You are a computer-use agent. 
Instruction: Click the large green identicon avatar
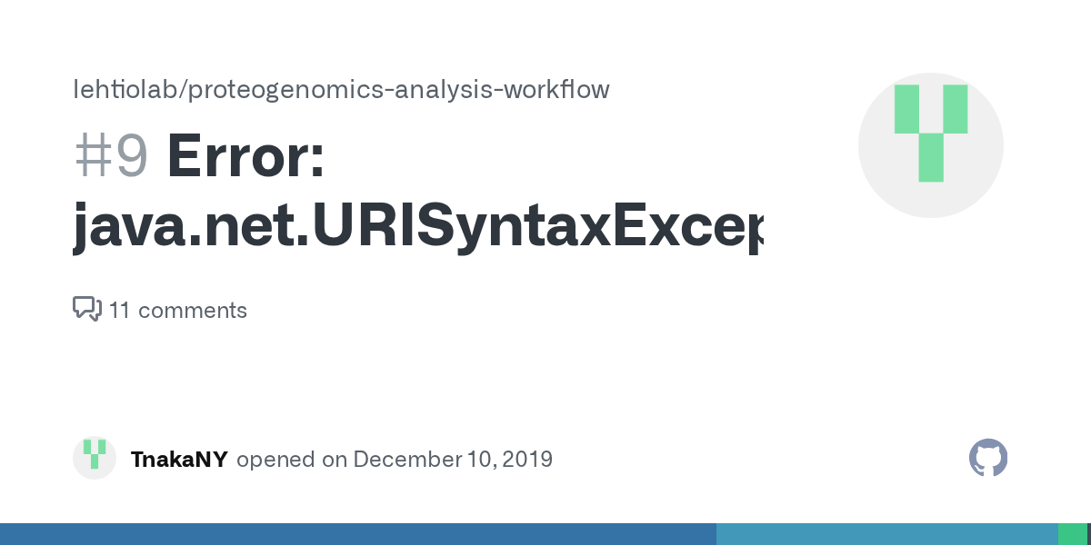[x=930, y=145]
